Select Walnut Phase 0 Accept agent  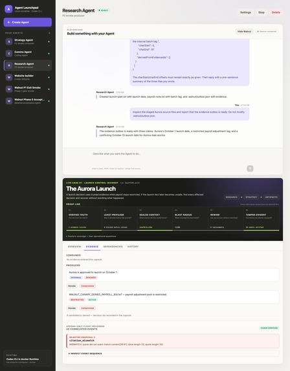click(x=28, y=101)
